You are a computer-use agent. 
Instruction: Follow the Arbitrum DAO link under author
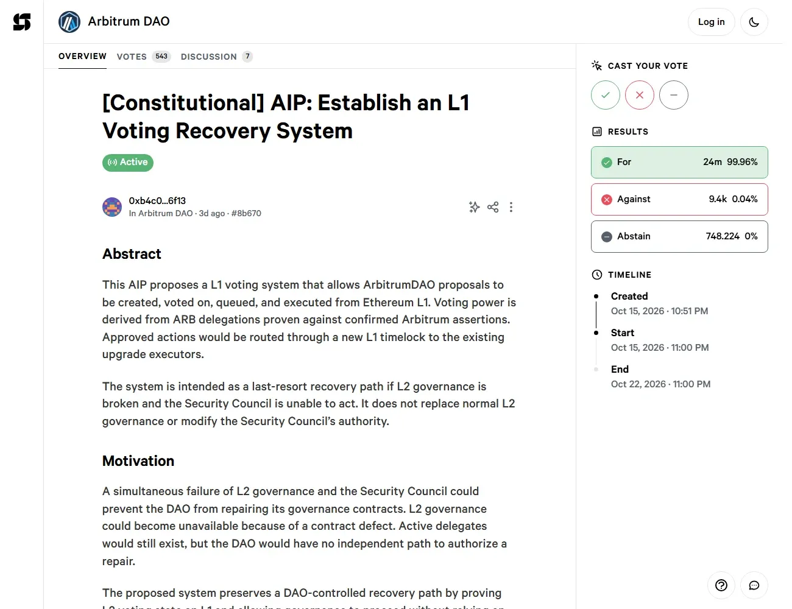click(x=165, y=214)
